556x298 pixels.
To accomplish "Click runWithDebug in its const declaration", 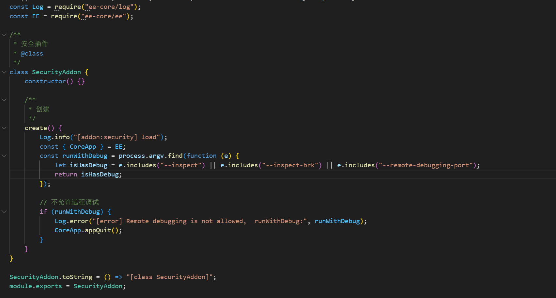I will (85, 156).
